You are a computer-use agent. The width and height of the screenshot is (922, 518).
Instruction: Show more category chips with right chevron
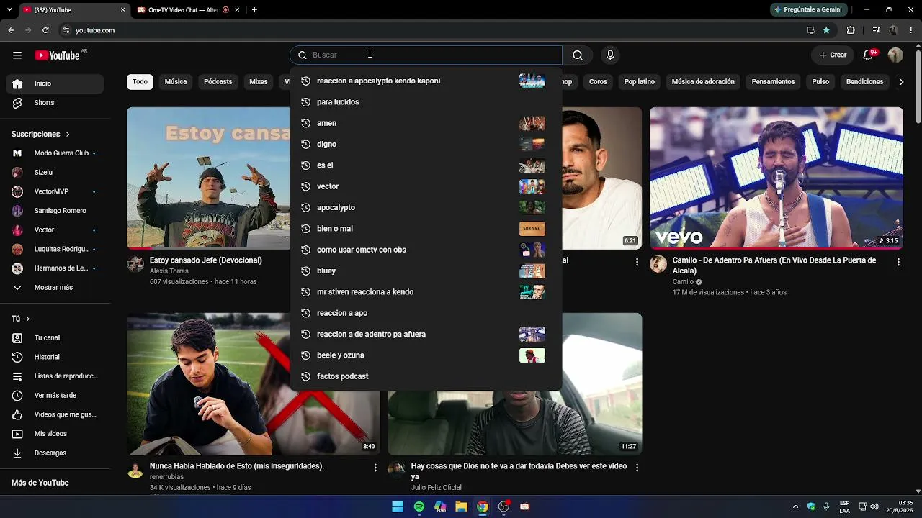(x=901, y=82)
